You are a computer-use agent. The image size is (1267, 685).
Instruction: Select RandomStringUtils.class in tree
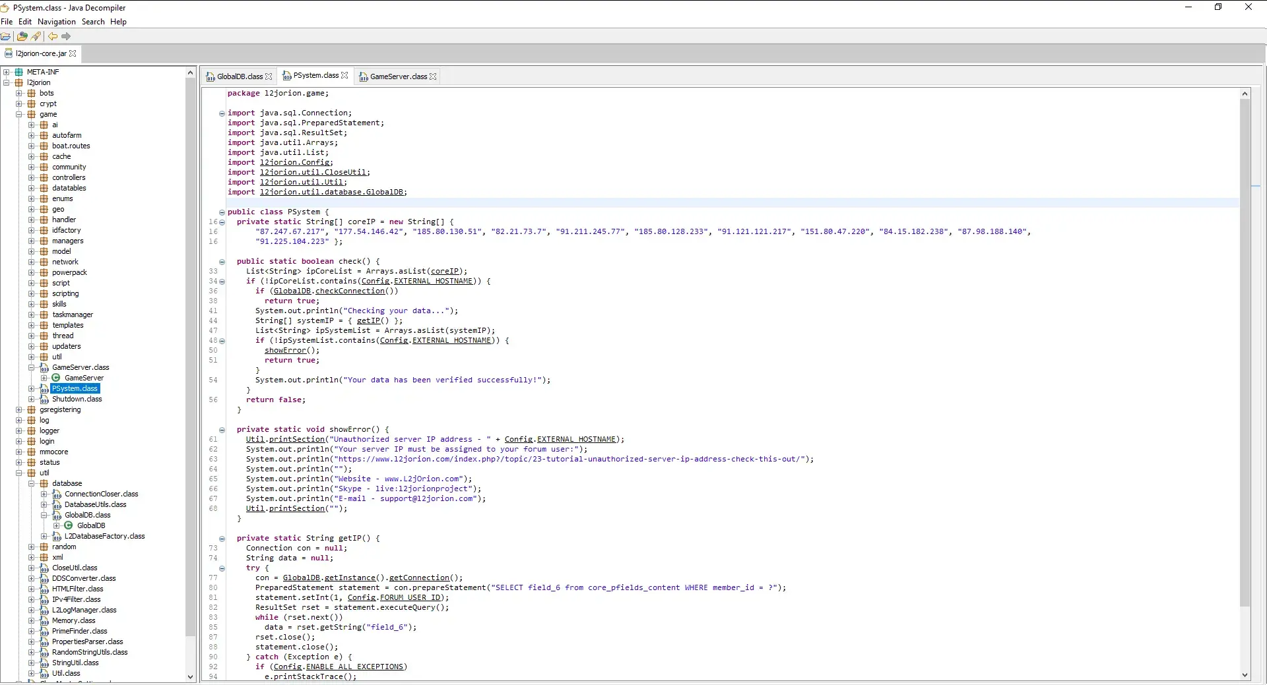click(90, 652)
